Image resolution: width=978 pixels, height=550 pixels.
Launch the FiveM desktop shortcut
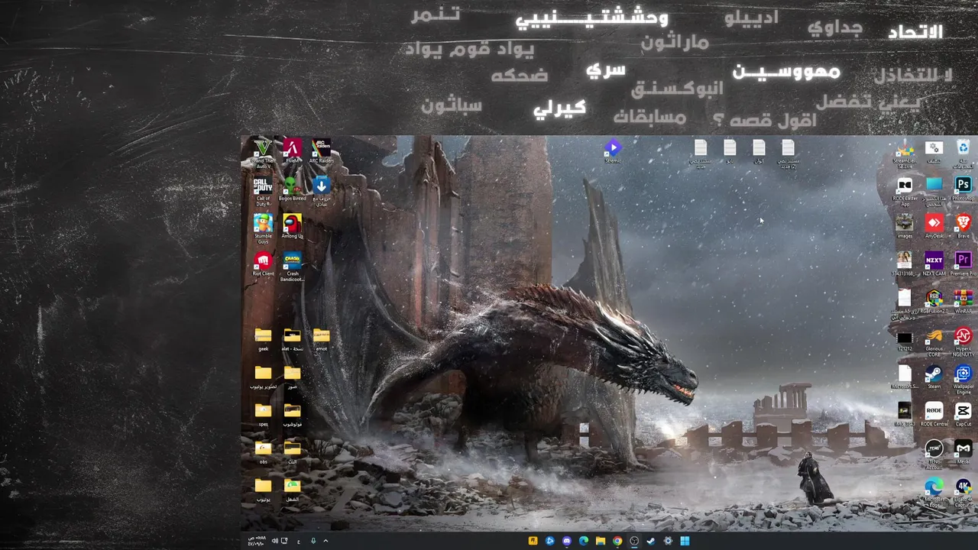tap(292, 150)
